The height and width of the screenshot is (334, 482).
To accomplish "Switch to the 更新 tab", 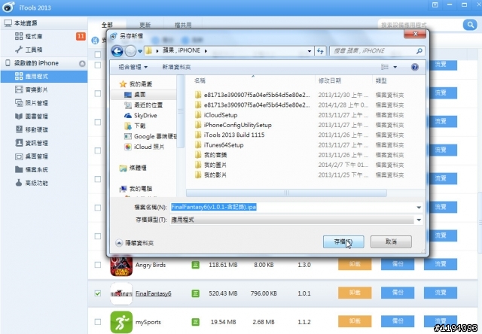I will [145, 25].
